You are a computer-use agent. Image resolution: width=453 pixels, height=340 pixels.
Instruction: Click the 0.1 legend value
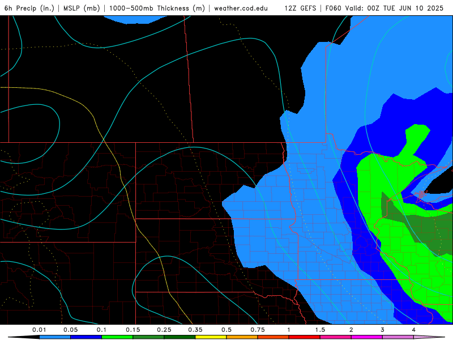point(101,330)
